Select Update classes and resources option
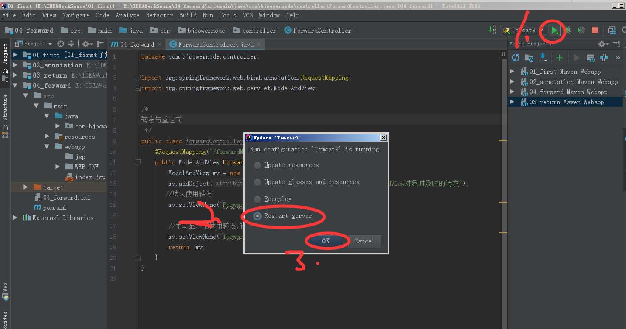626x329 pixels. (x=307, y=182)
